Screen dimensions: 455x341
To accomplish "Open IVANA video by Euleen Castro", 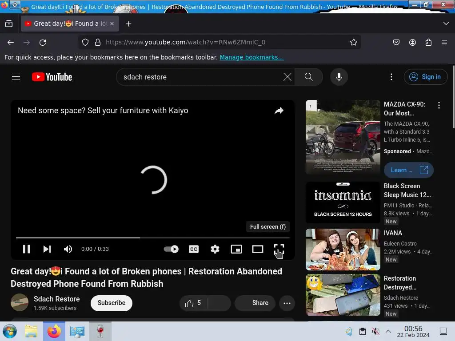I will click(393, 233).
